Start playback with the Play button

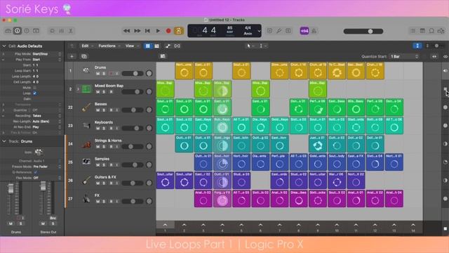coord(158,31)
